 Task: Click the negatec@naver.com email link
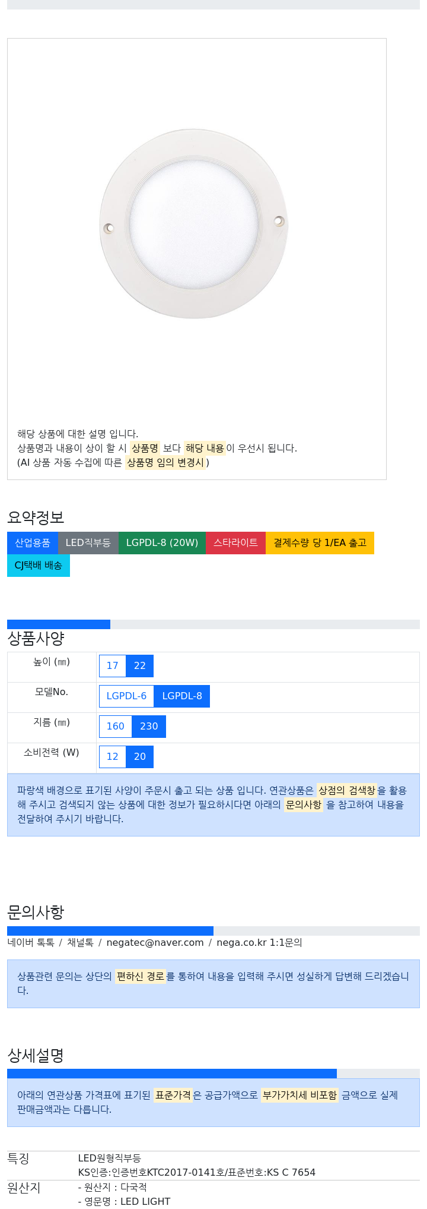tap(155, 943)
